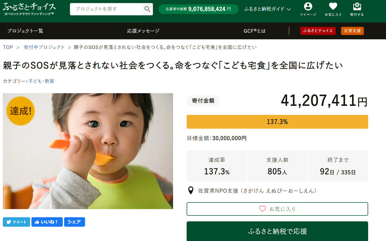Focus the プロジェクトを探す search field
386x241 pixels.
click(x=106, y=9)
